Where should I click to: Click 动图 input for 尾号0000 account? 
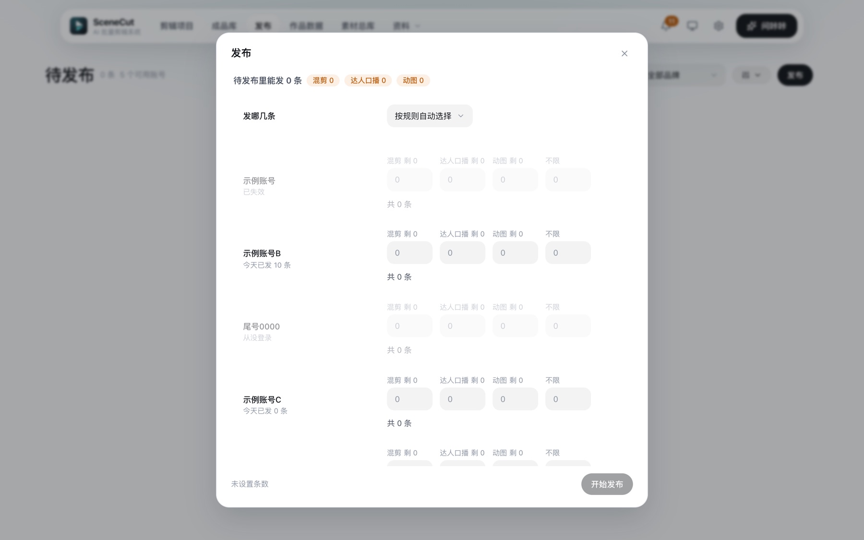pos(515,326)
